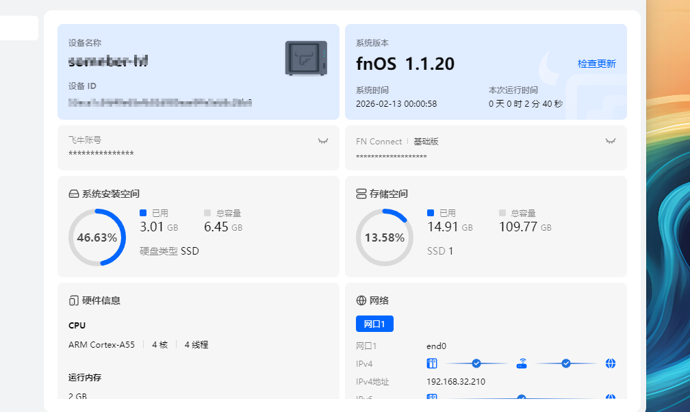690x412 pixels.
Task: Click the blue 已用 legend square under 系统安装空间
Action: click(x=143, y=213)
